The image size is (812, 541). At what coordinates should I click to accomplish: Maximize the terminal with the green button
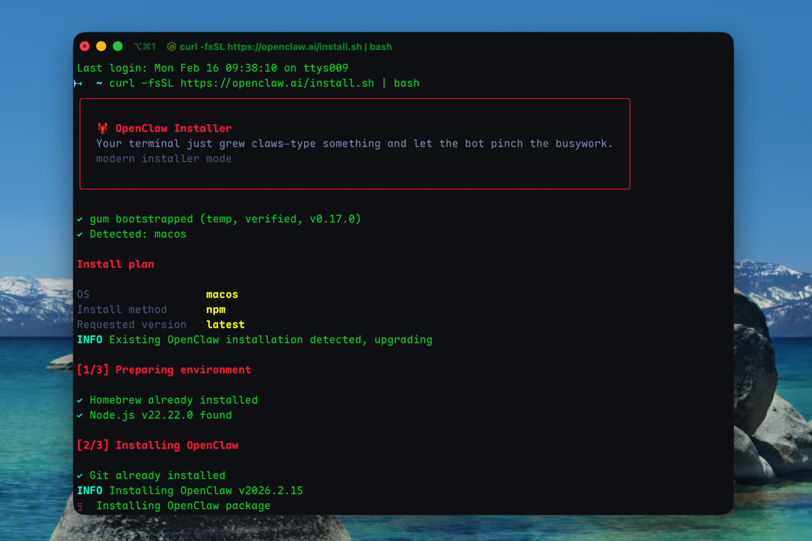[117, 46]
